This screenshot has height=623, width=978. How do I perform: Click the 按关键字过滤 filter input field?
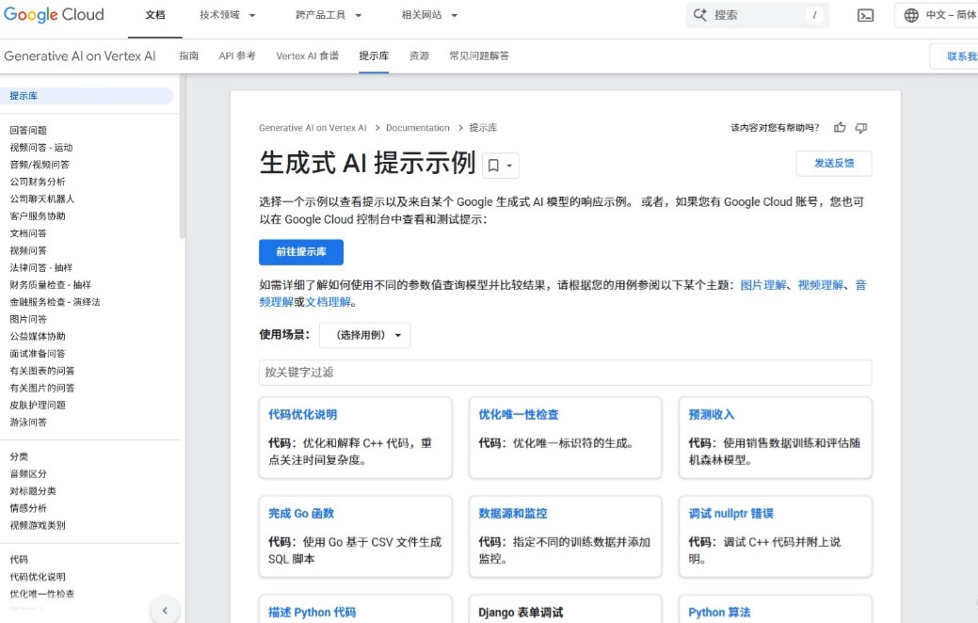coord(565,373)
